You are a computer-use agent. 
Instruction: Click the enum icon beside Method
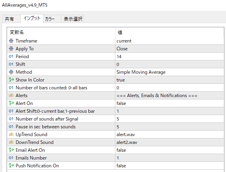pyautogui.click(x=11, y=72)
